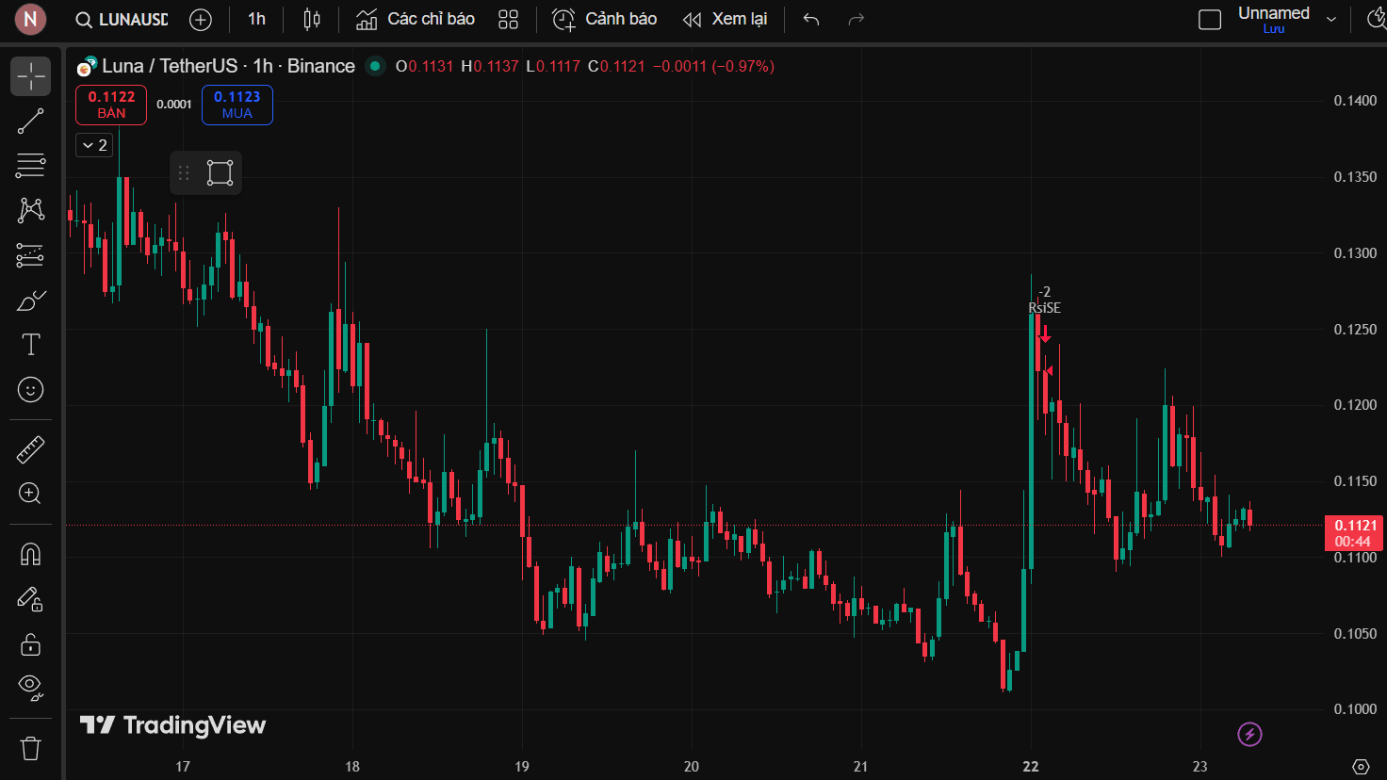Create alert with Cảnh báo button
The height and width of the screenshot is (780, 1387).
[x=604, y=19]
